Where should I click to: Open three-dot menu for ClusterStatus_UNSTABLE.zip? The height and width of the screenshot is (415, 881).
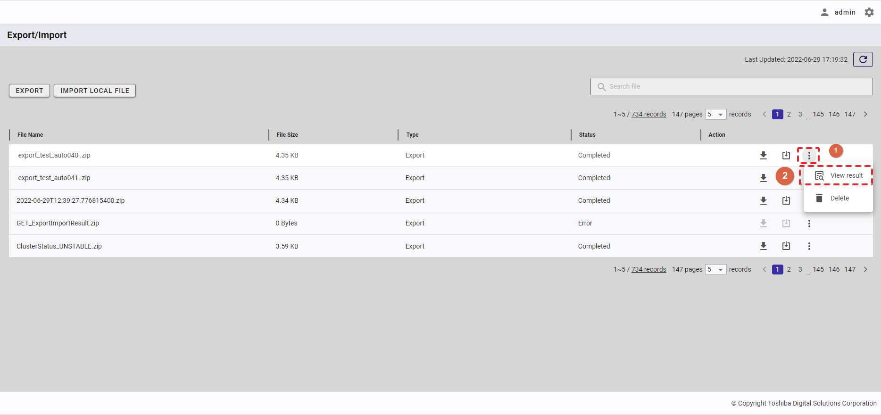click(809, 246)
